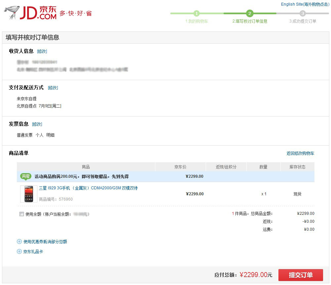Click step label 3.成功提交订单
Screen dimensions: 331x285
coord(303,21)
